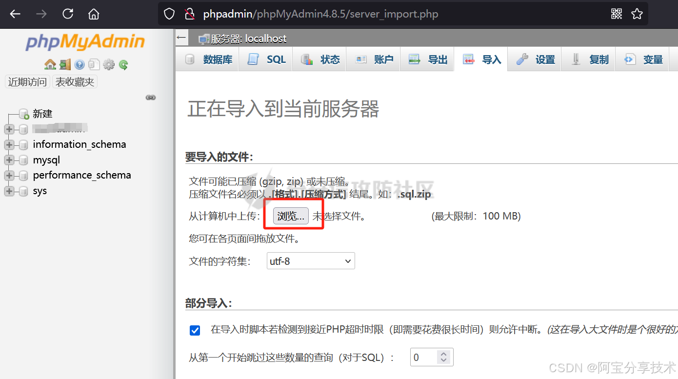Open the 导出 export tab
678x379 pixels.
427,60
